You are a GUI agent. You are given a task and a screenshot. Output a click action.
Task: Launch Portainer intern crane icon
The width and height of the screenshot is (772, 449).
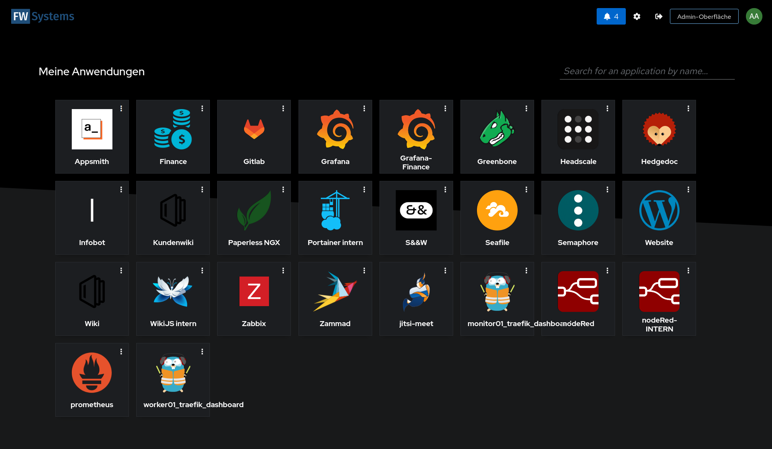[335, 210]
